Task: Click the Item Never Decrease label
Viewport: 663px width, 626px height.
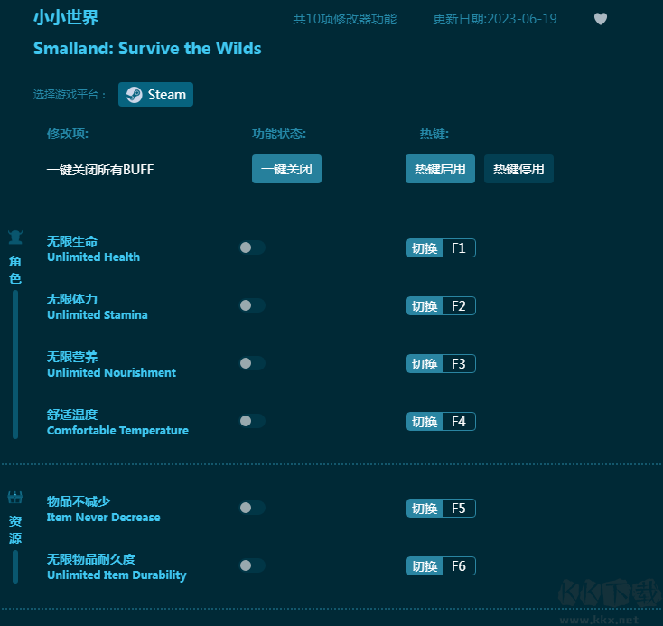Action: (x=104, y=518)
